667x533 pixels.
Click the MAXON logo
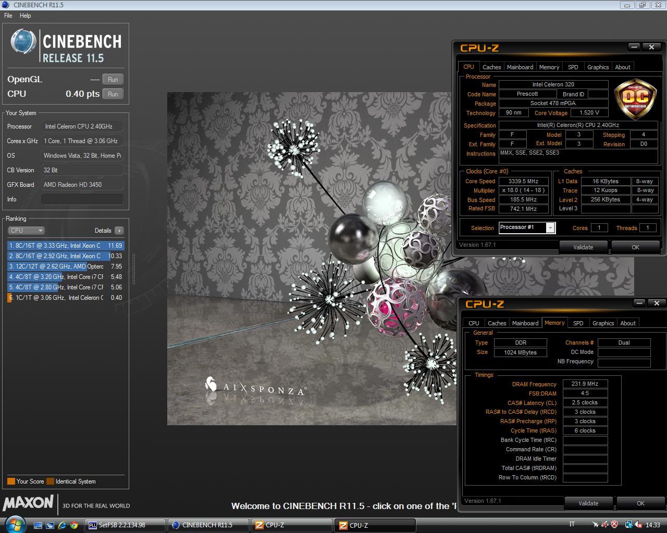coord(28,503)
